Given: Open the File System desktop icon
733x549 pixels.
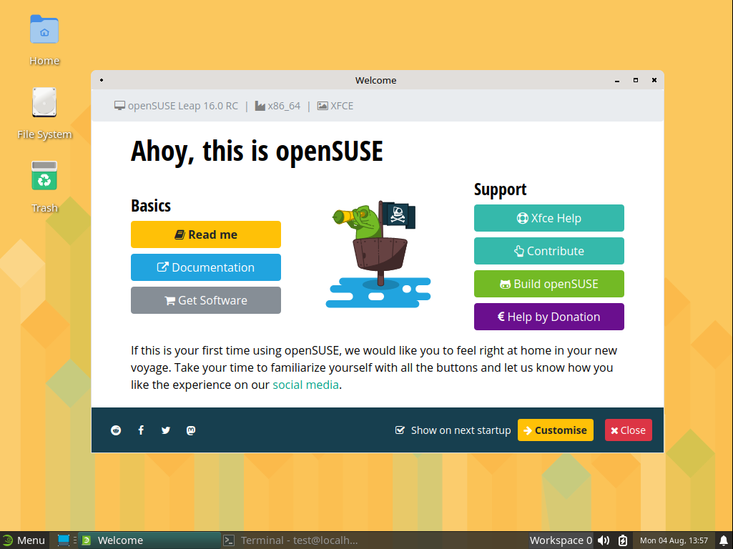Looking at the screenshot, I should (x=44, y=102).
